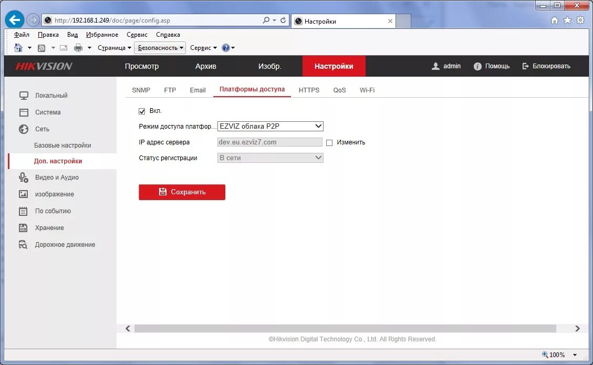The width and height of the screenshot is (593, 365).
Task: Click the globe icon next to Сеть
Action: click(x=24, y=129)
